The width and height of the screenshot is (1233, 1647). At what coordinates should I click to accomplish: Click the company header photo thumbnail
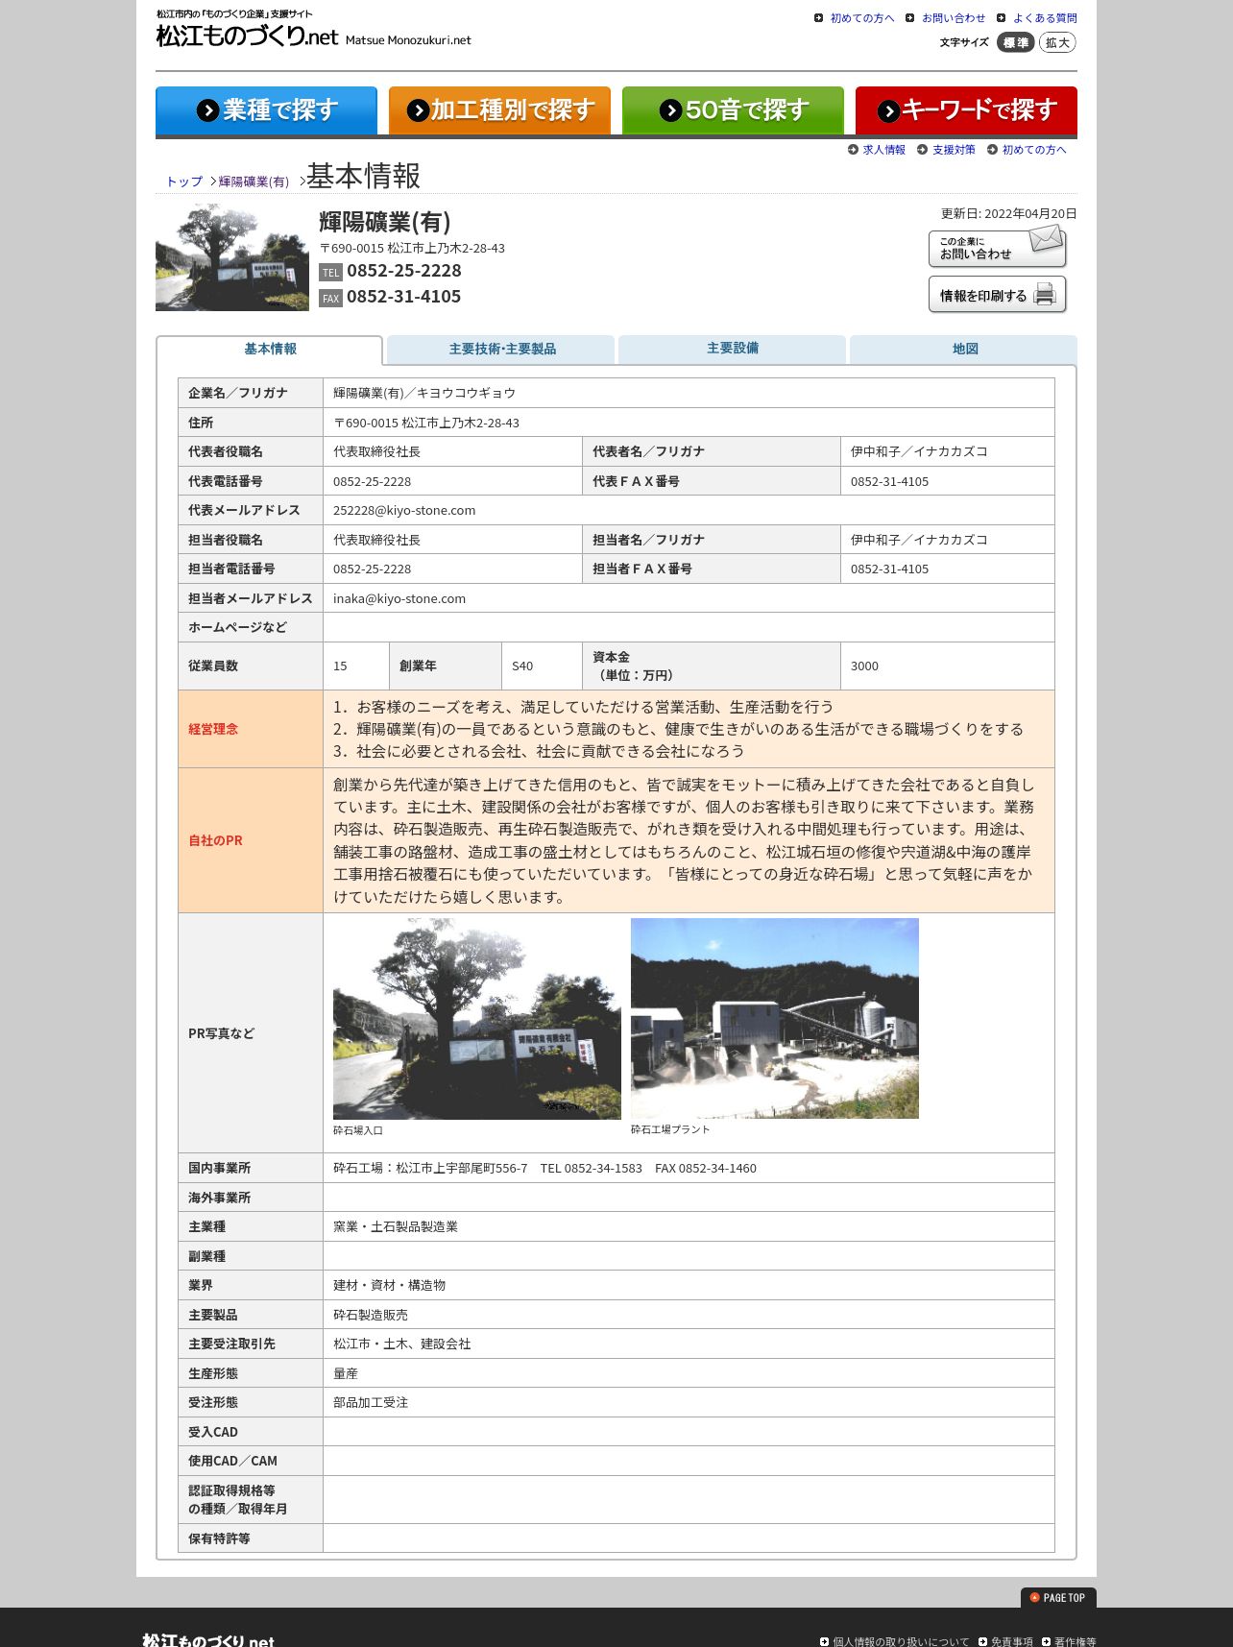[x=232, y=257]
